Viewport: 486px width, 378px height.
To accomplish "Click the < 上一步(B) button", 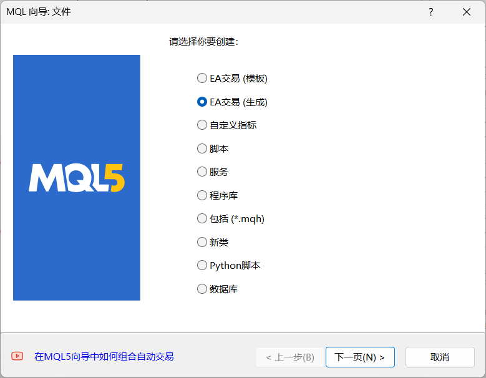I will pyautogui.click(x=290, y=357).
